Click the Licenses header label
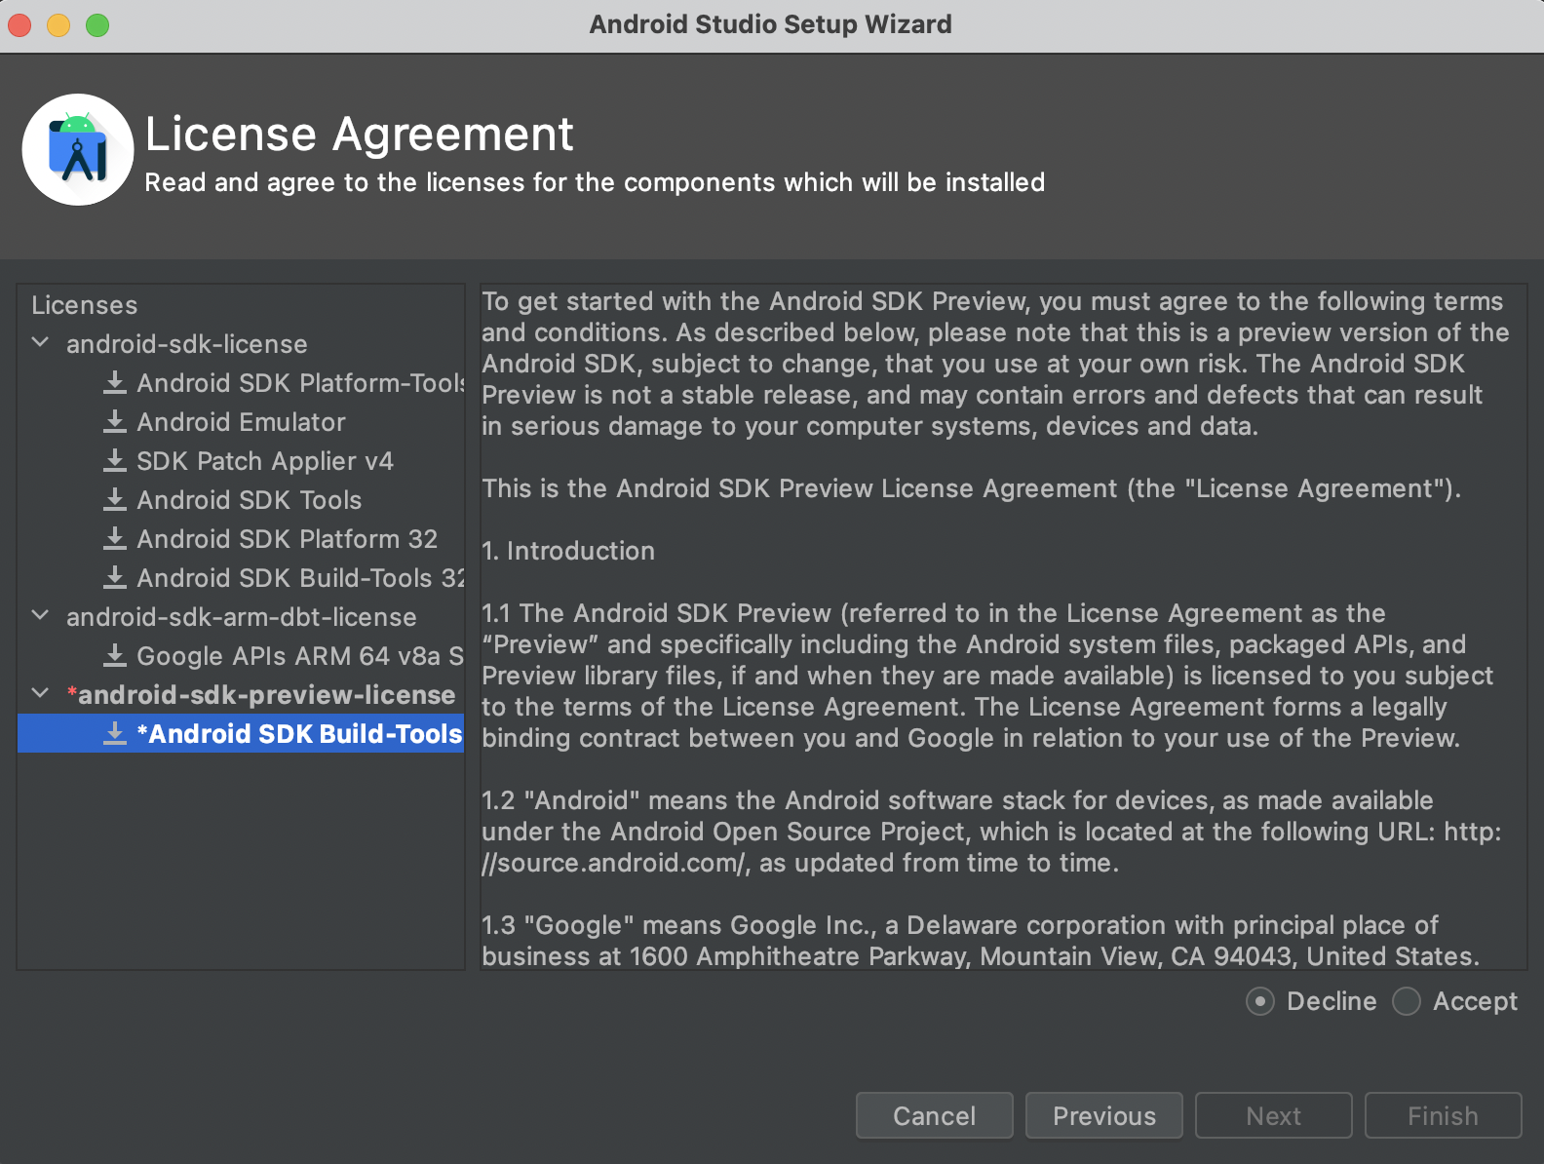Viewport: 1544px width, 1164px height. click(x=85, y=305)
